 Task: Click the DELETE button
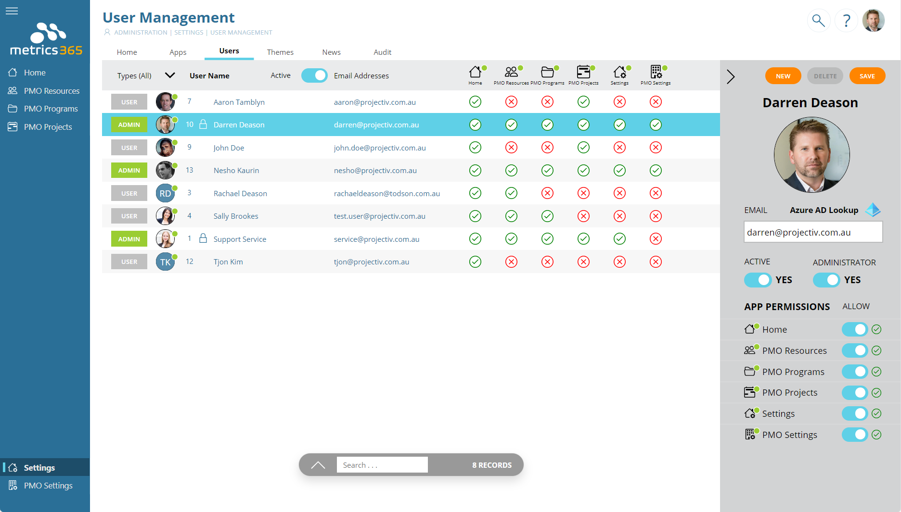[825, 76]
